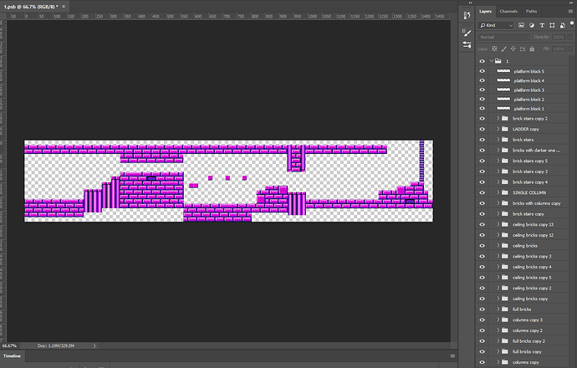Filter layers by type layers icon
This screenshot has height=368, width=577.
[542, 25]
